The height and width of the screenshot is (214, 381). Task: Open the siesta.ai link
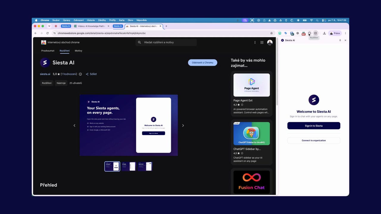tap(45, 74)
